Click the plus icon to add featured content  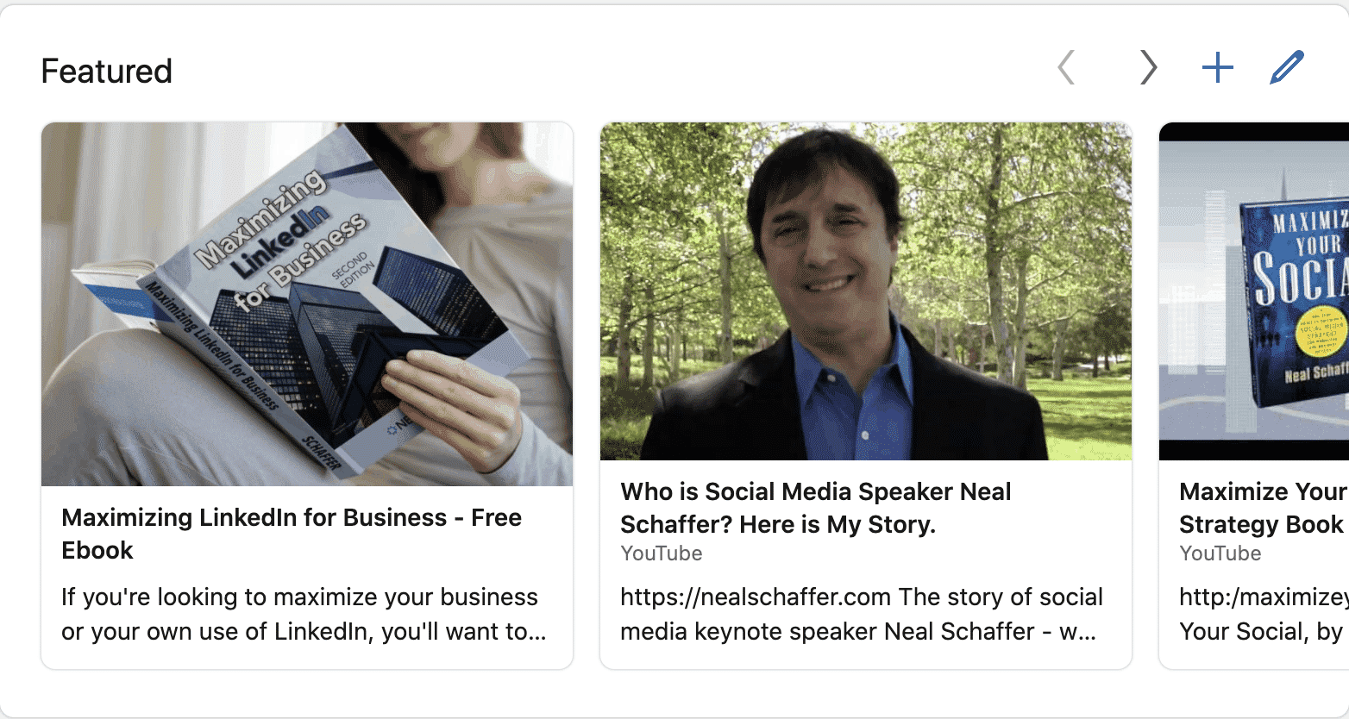pyautogui.click(x=1216, y=66)
